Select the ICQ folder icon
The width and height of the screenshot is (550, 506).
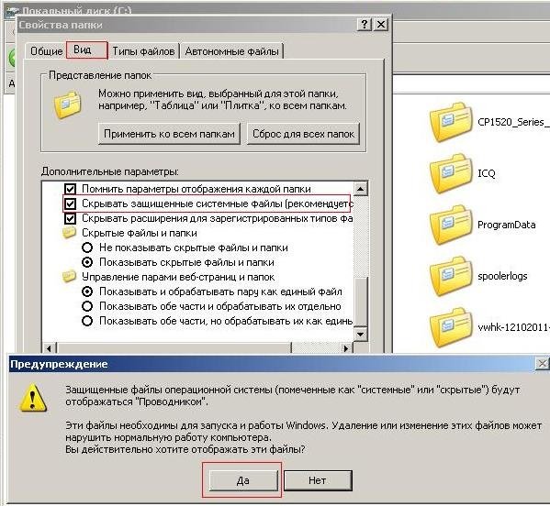coord(452,173)
